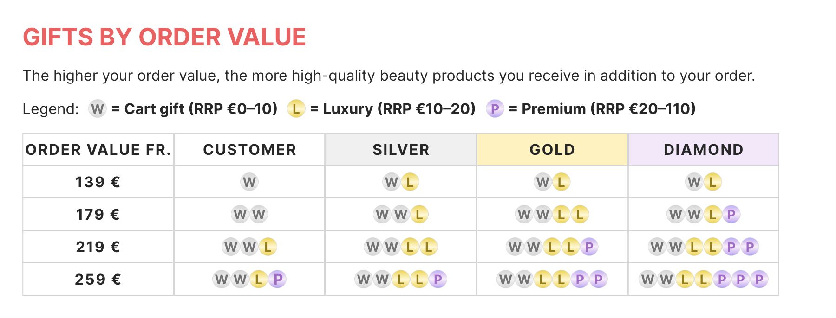Select the 179 € order value row label
This screenshot has height=318, width=836.
[x=98, y=214]
